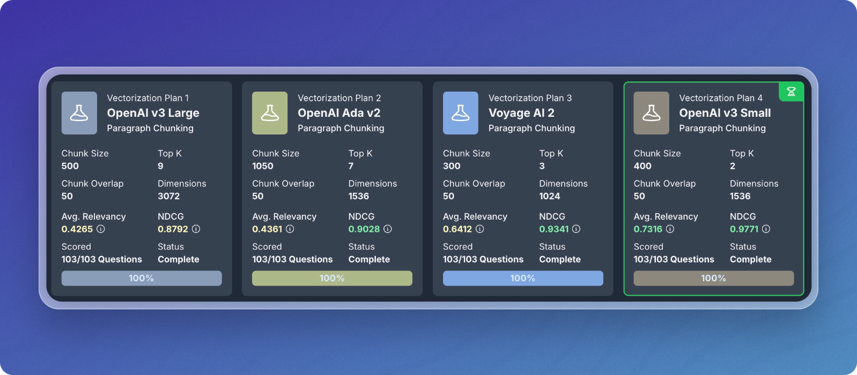Click 103/103 Questions in Plan 1 card

[x=102, y=259]
